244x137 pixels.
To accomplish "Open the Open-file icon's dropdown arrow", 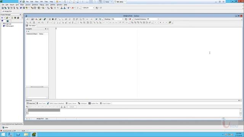I will pyautogui.click(x=42, y=19).
